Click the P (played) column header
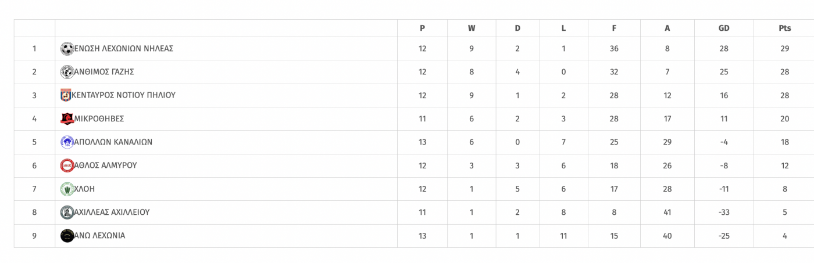The width and height of the screenshot is (814, 263). point(422,28)
